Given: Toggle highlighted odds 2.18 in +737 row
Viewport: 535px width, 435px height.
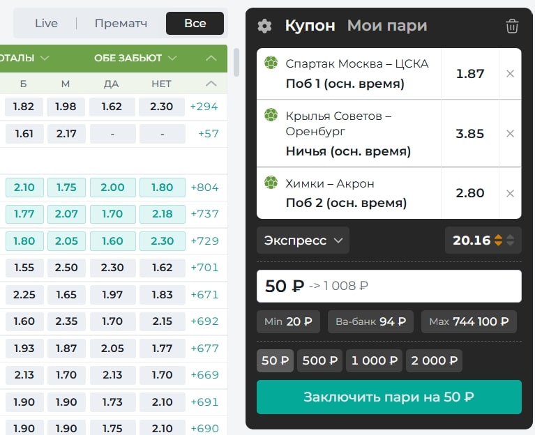Looking at the screenshot, I should point(163,214).
